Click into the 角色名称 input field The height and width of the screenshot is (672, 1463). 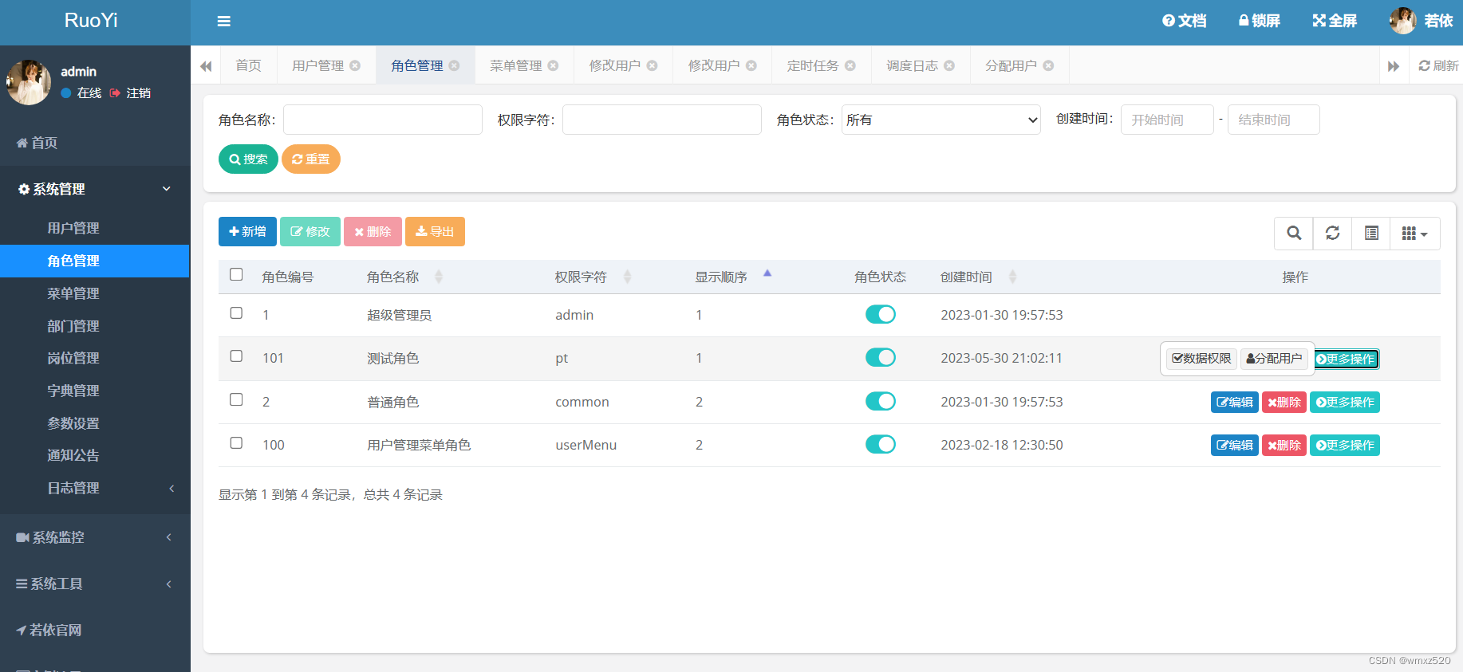[x=383, y=120]
